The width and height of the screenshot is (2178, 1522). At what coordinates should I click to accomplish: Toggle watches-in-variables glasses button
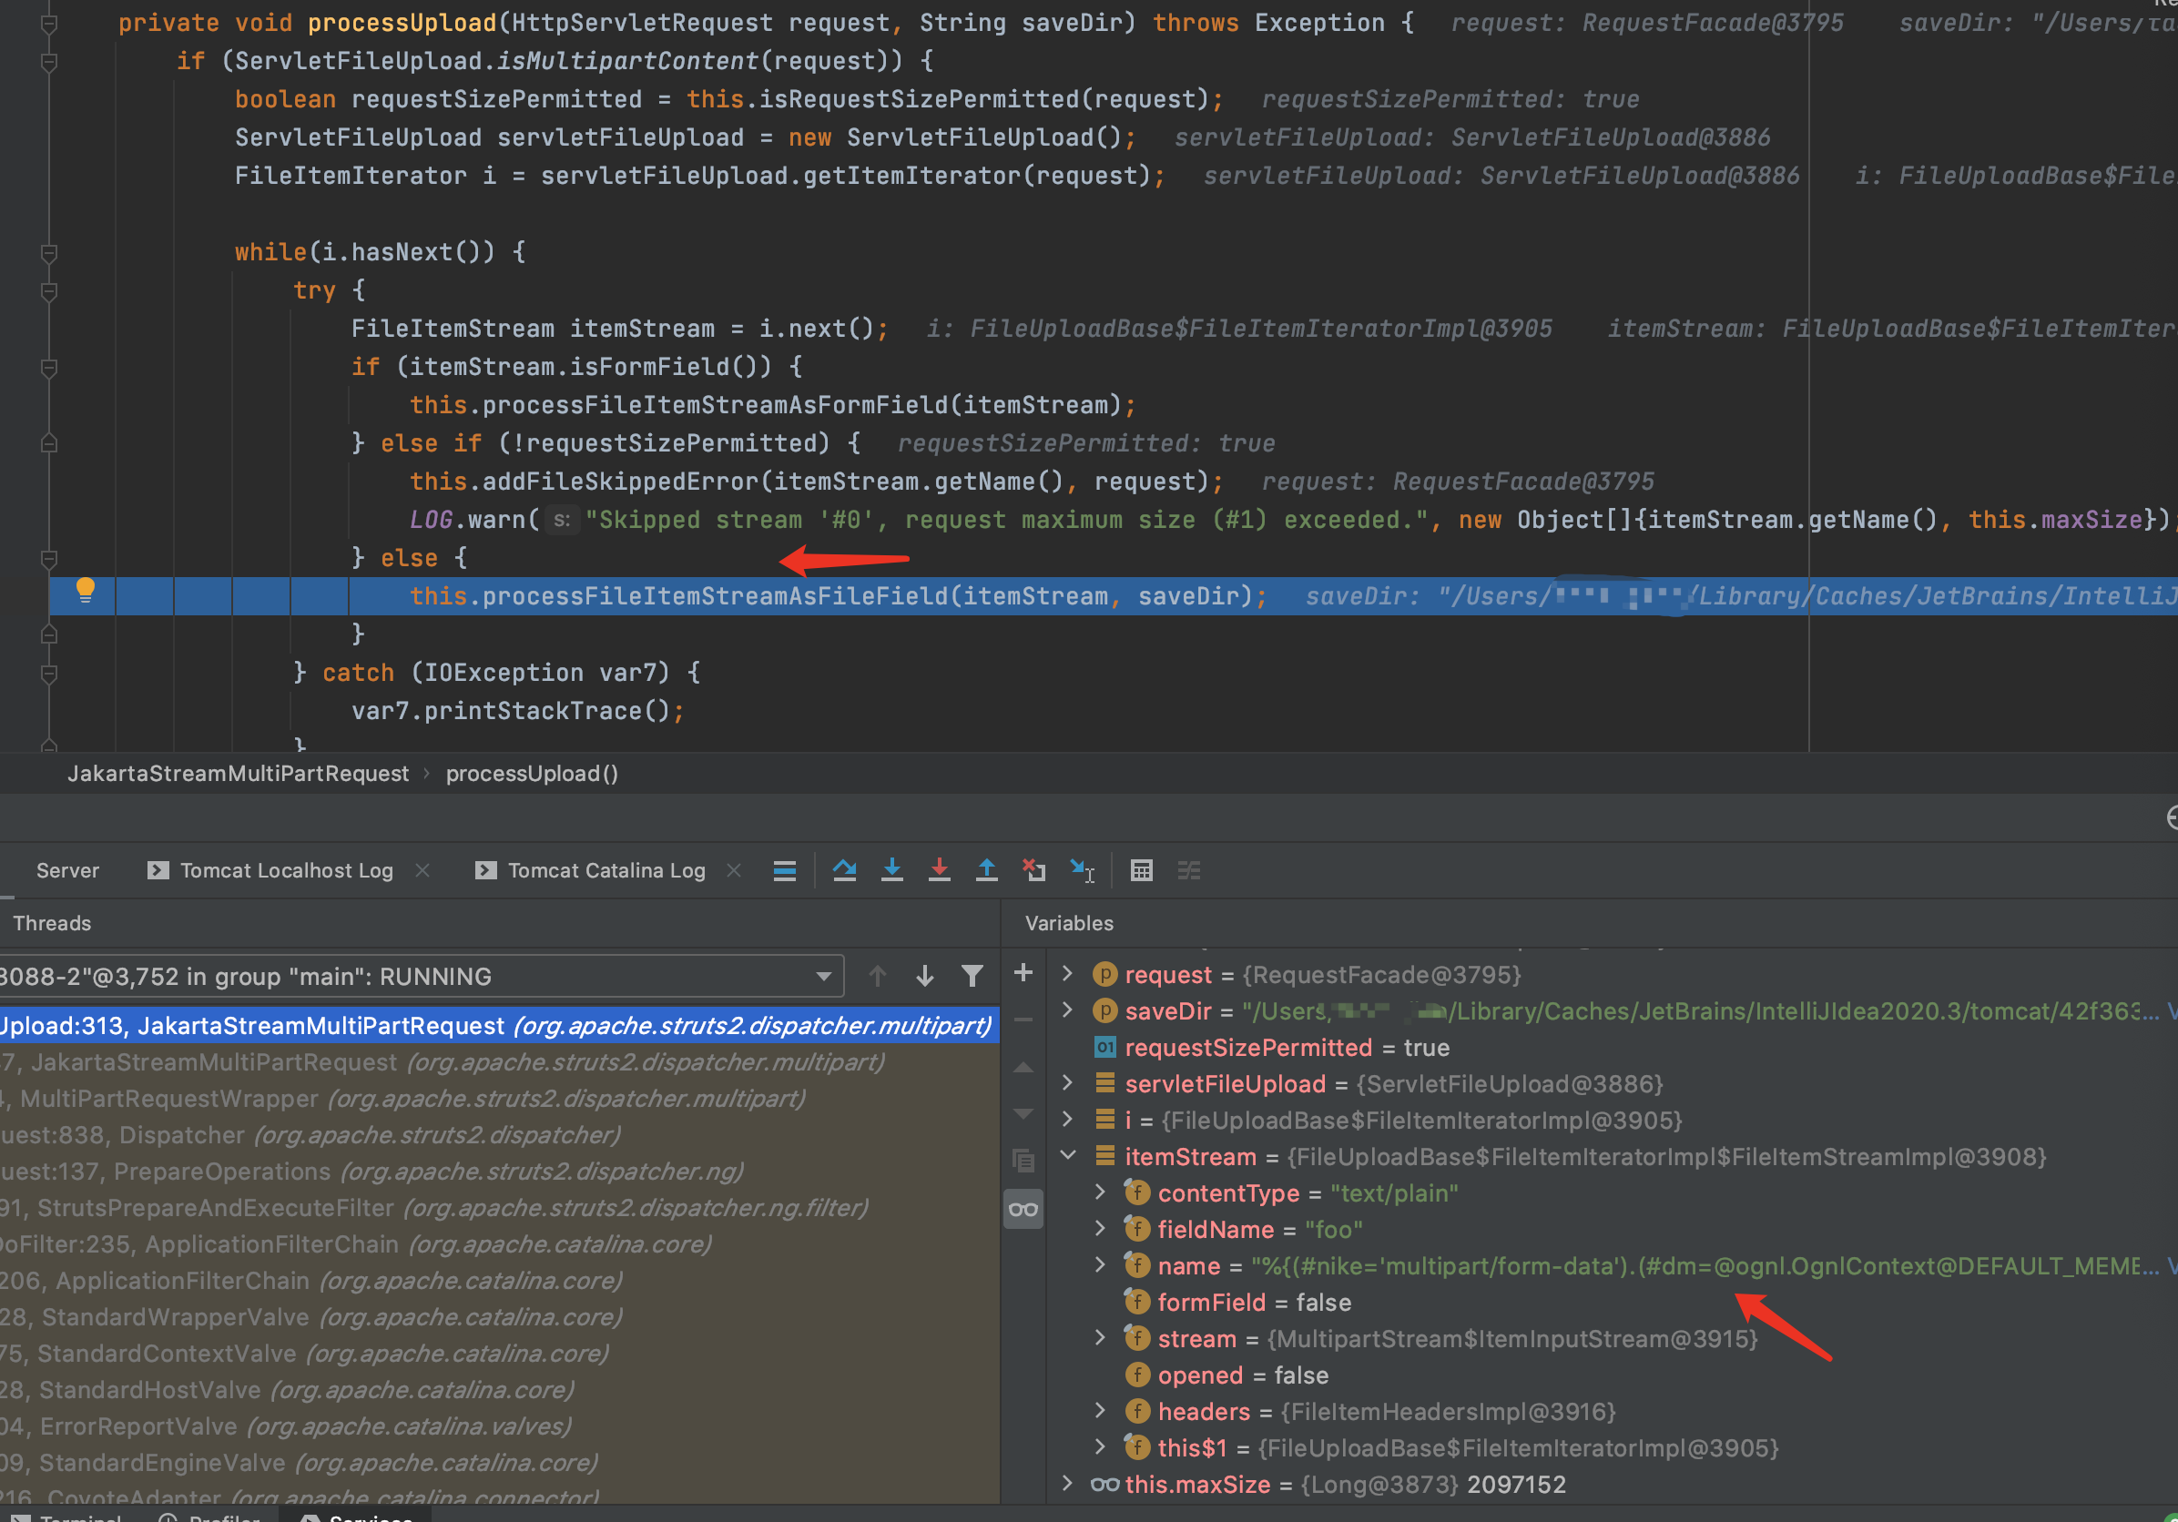point(1023,1209)
